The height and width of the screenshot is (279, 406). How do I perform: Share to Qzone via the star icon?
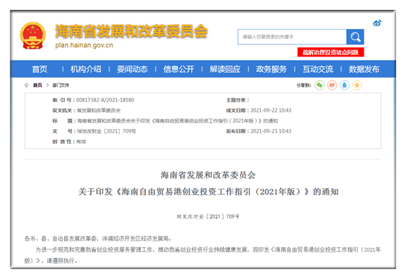point(357,85)
